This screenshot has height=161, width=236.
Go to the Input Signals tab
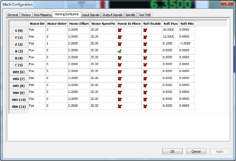(x=91, y=15)
